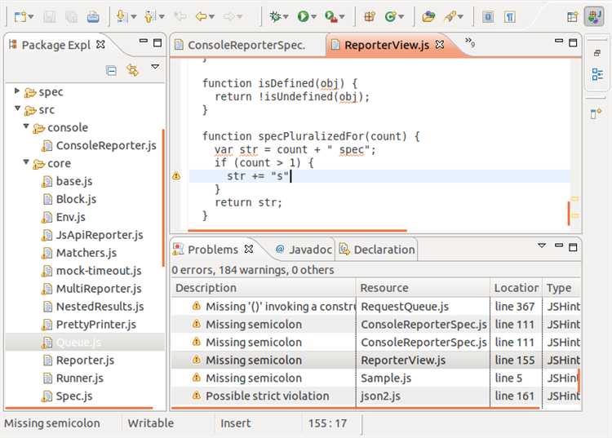This screenshot has height=438, width=612.
Task: Open Problems view menu triangle
Action: tap(542, 246)
